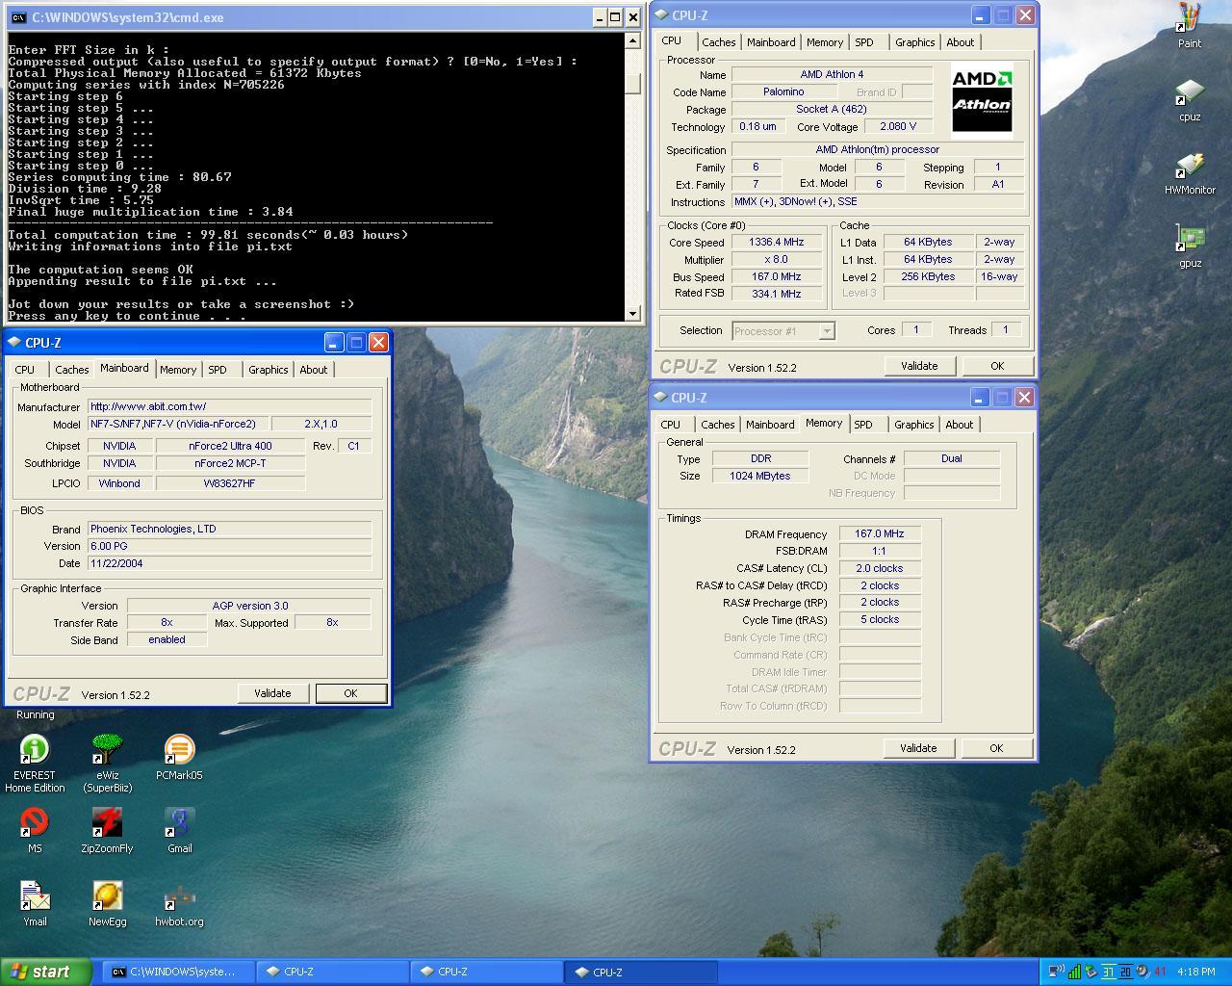Click Validate in Mainboard window

coord(272,693)
